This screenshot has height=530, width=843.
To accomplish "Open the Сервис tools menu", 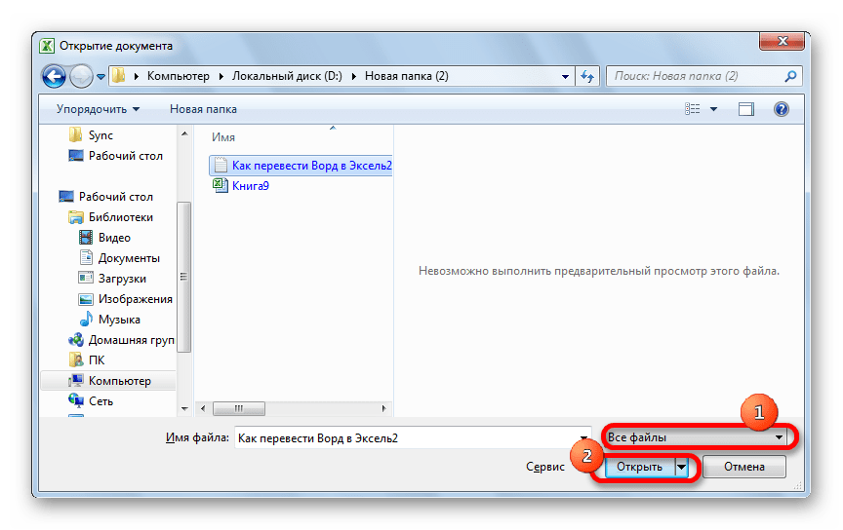I will coord(545,467).
